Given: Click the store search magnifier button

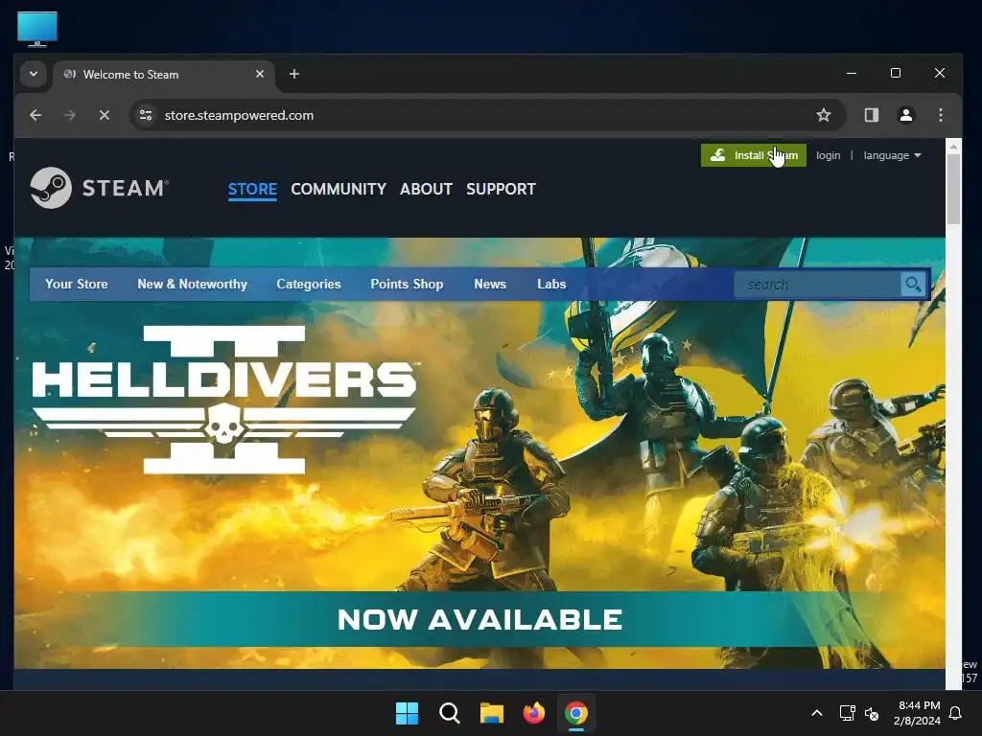Looking at the screenshot, I should click(913, 284).
